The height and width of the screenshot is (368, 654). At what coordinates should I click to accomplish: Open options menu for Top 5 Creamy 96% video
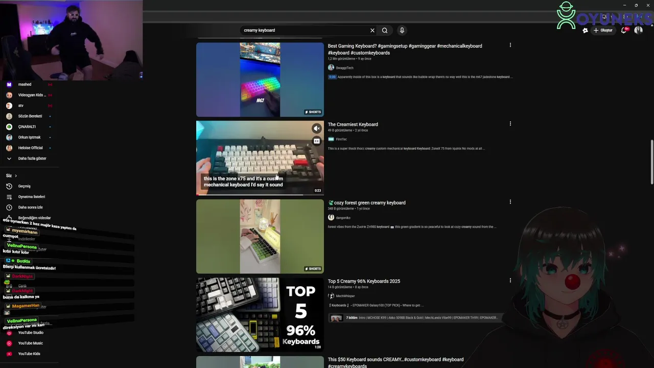(510, 281)
